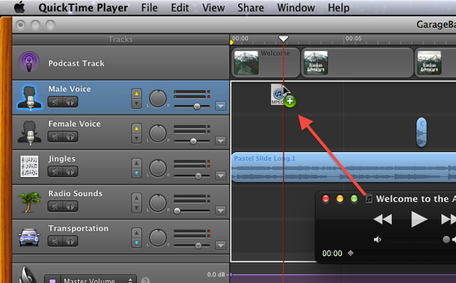
Task: Expand automation for Radio Sounds track
Action: tap(221, 211)
